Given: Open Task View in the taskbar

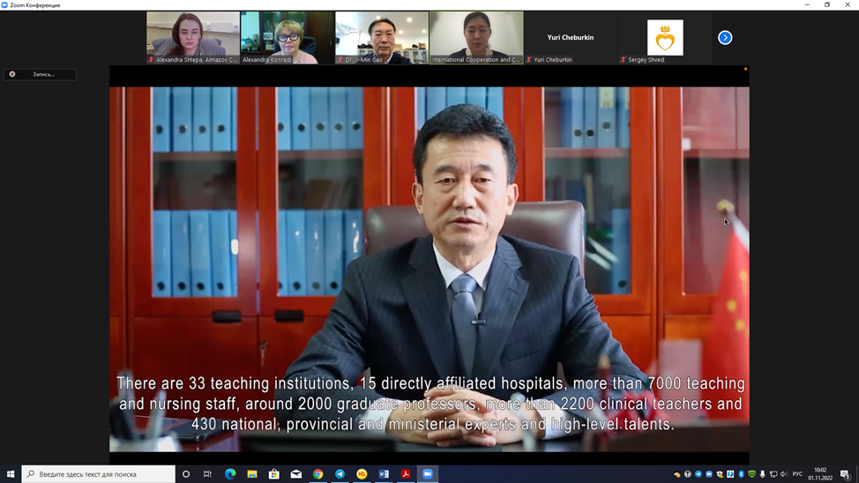Looking at the screenshot, I should (208, 474).
